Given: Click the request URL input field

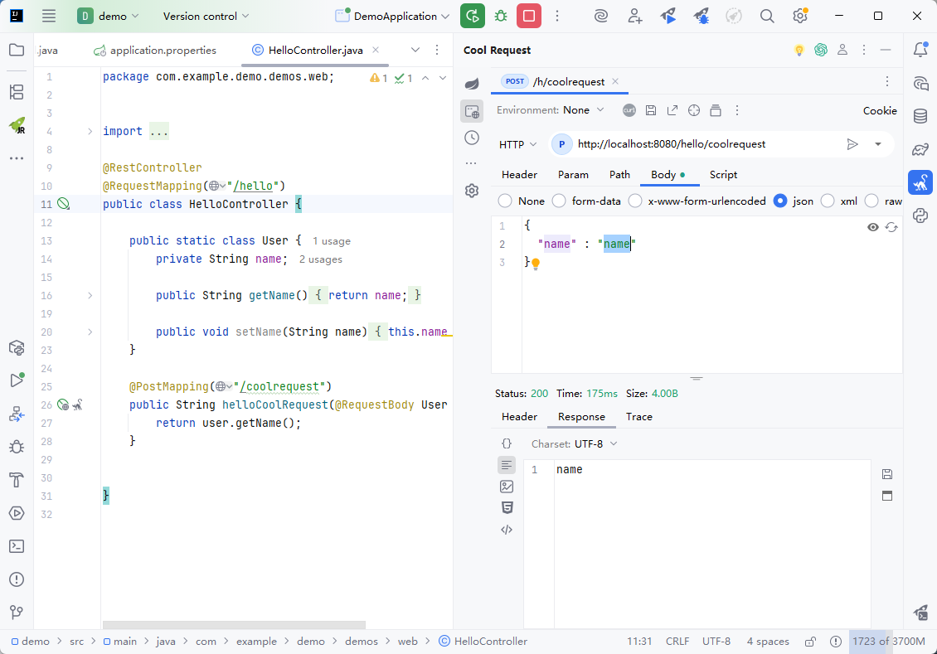Looking at the screenshot, I should tap(705, 144).
